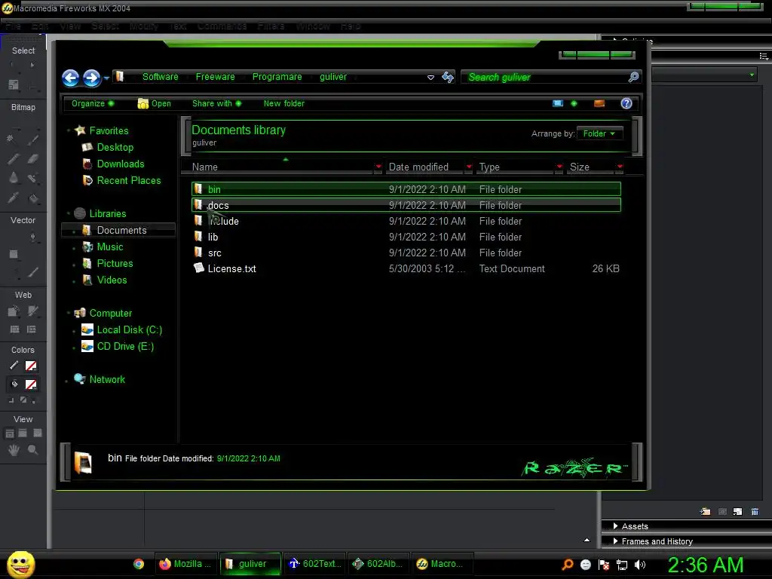Select the Knife tool in Vector section
The width and height of the screenshot is (772, 579).
click(x=33, y=271)
